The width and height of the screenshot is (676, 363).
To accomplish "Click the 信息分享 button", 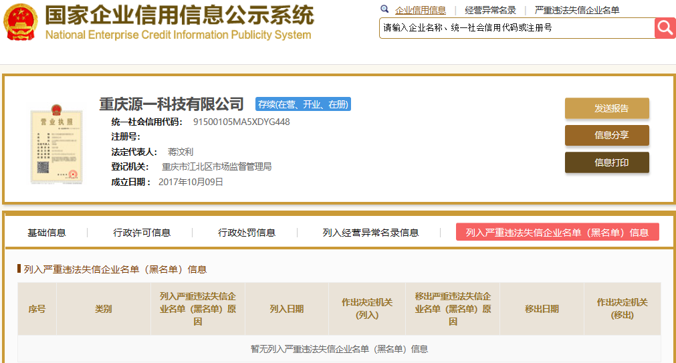I will 607,135.
